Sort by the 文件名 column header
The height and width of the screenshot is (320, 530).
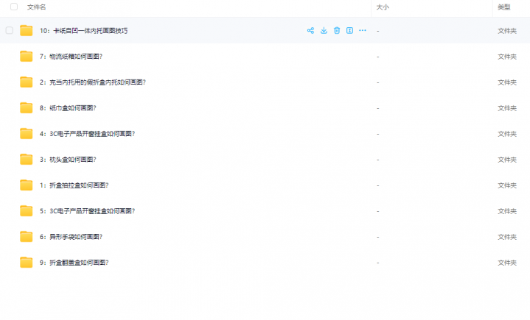tap(37, 7)
